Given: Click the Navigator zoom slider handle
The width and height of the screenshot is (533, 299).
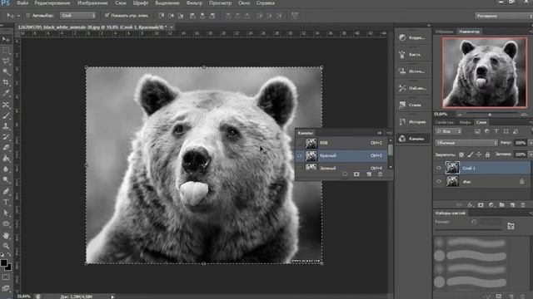Looking at the screenshot, I should pyautogui.click(x=490, y=115).
